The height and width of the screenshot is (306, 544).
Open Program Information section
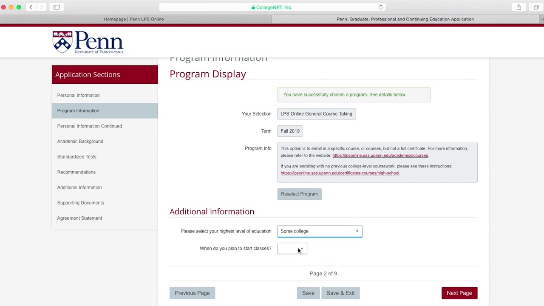tap(105, 110)
